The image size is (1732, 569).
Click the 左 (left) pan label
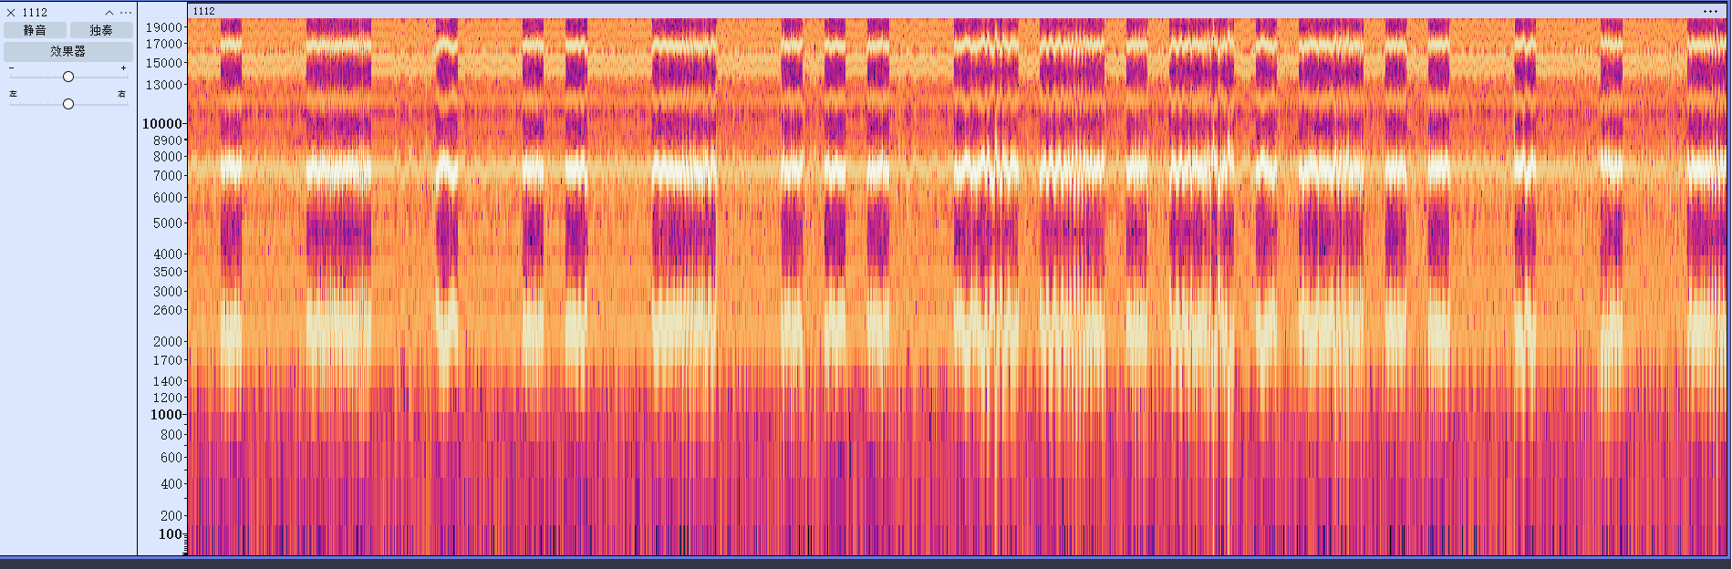[13, 94]
